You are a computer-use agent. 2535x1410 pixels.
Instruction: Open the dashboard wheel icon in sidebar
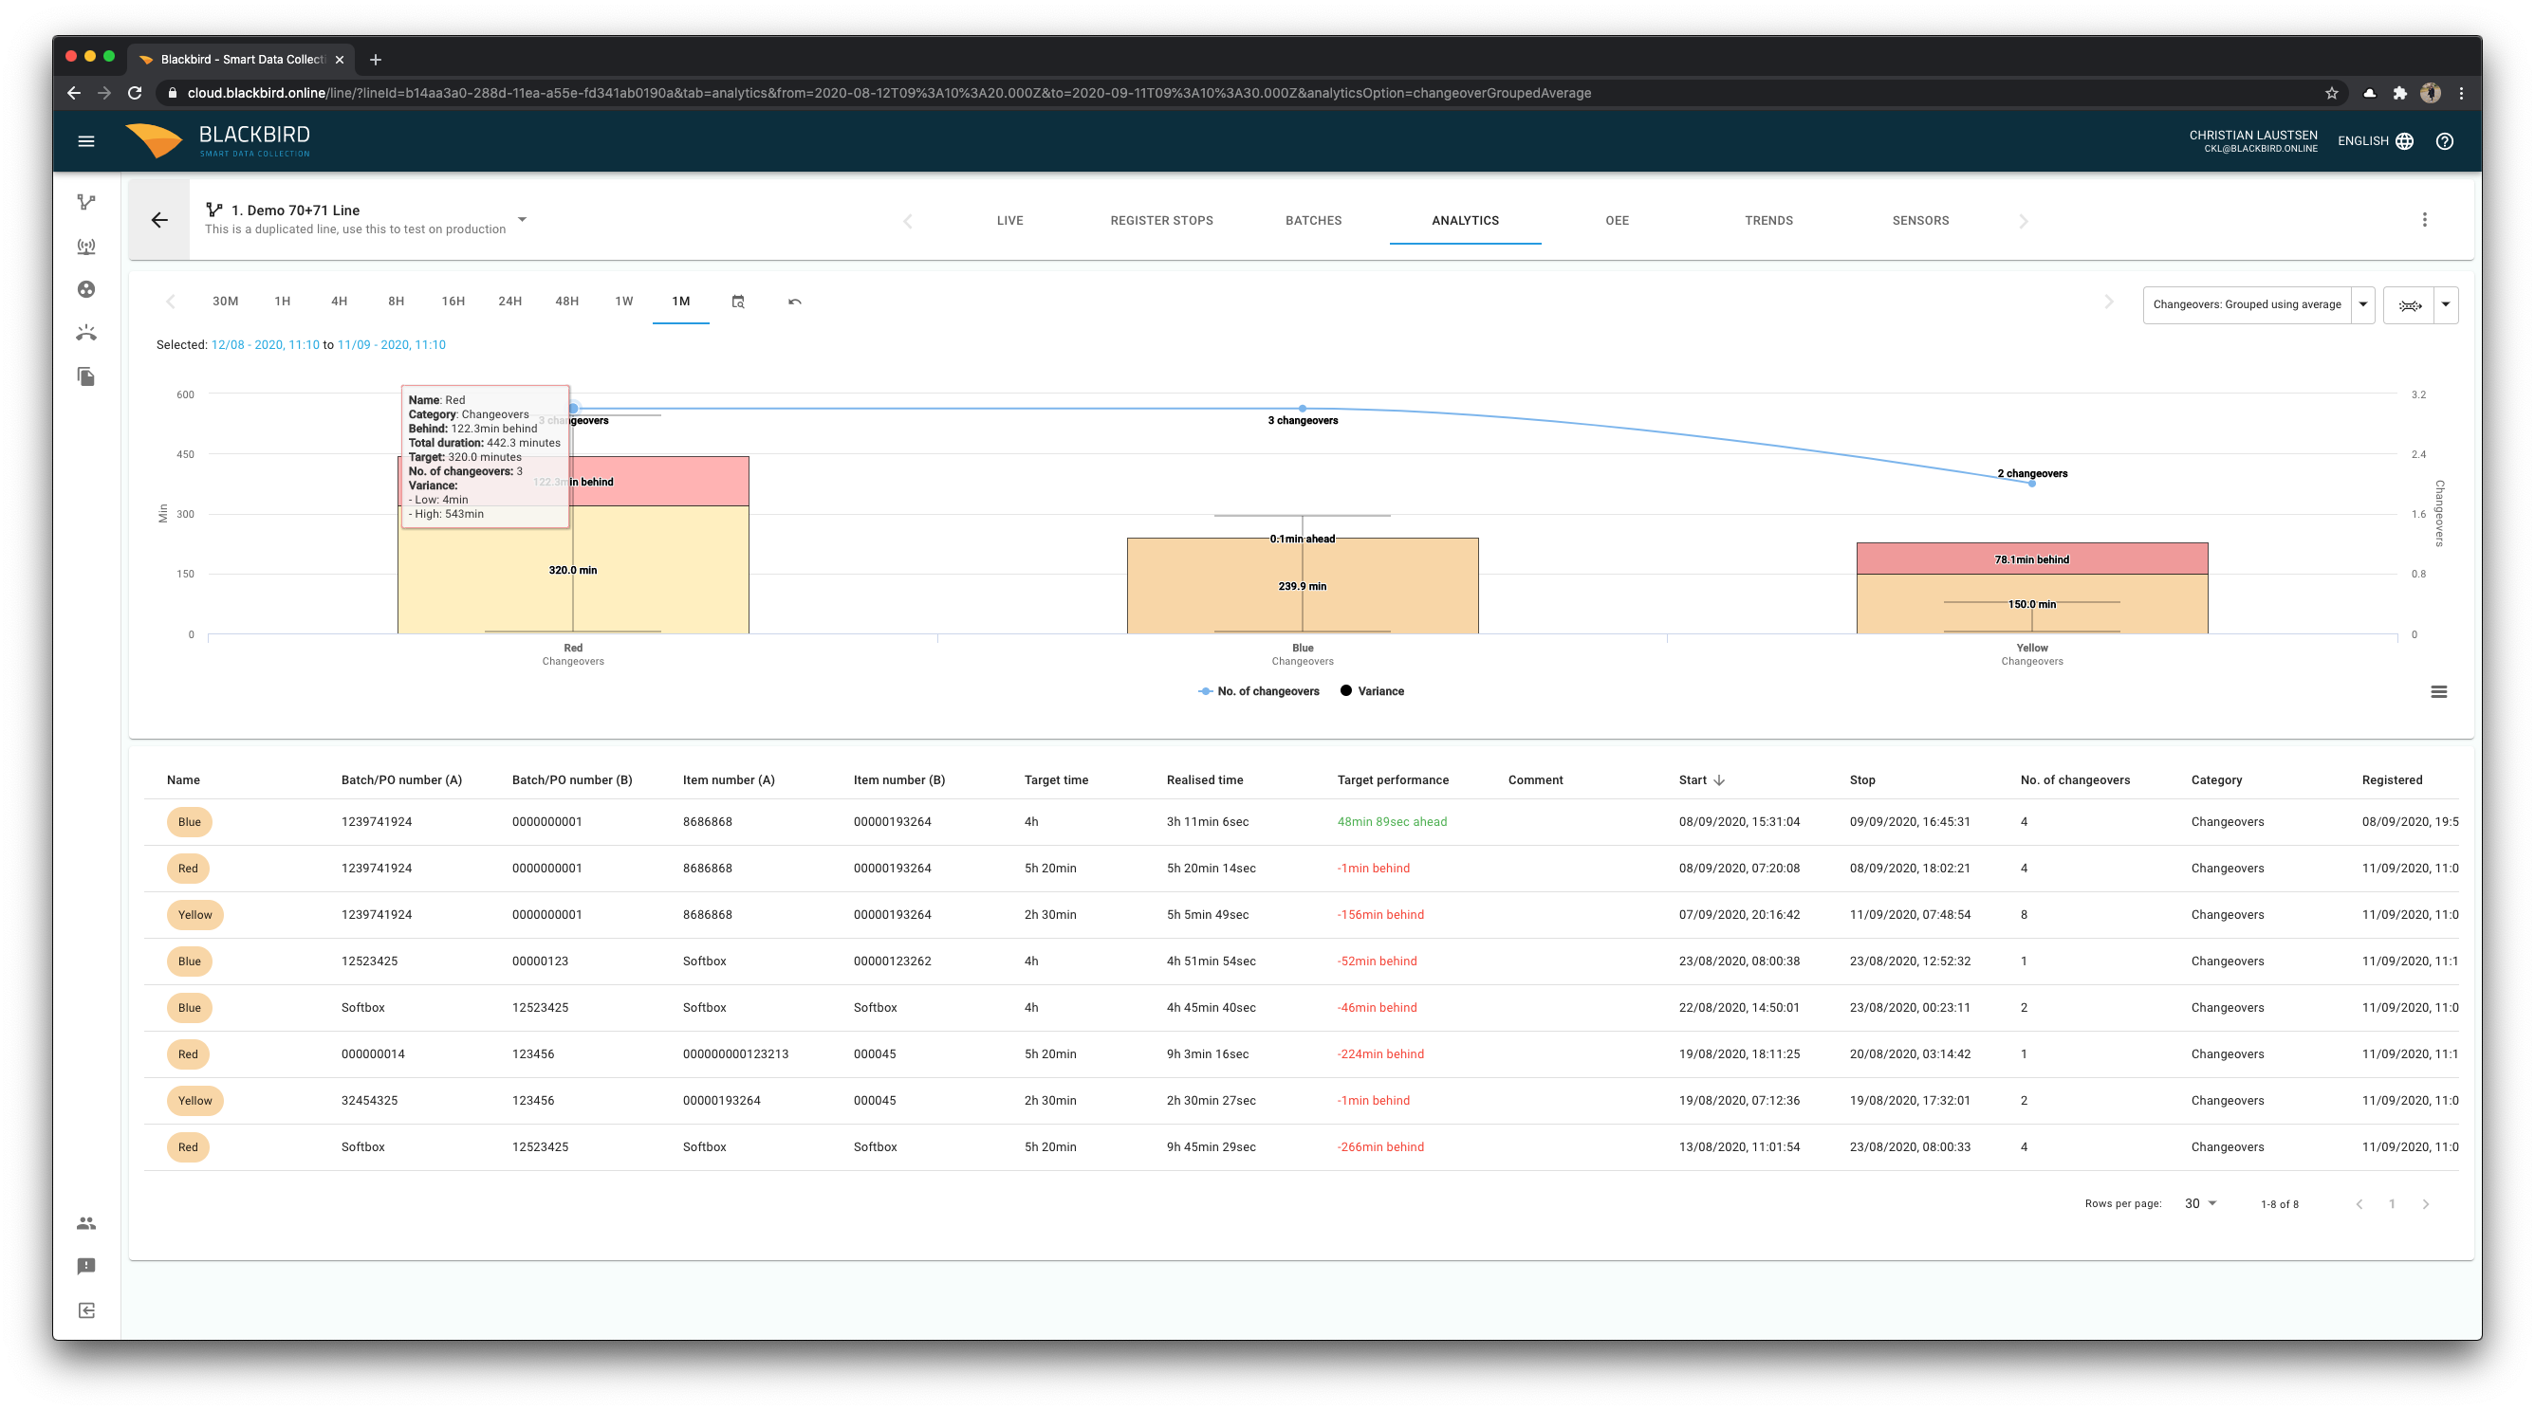pyautogui.click(x=86, y=289)
